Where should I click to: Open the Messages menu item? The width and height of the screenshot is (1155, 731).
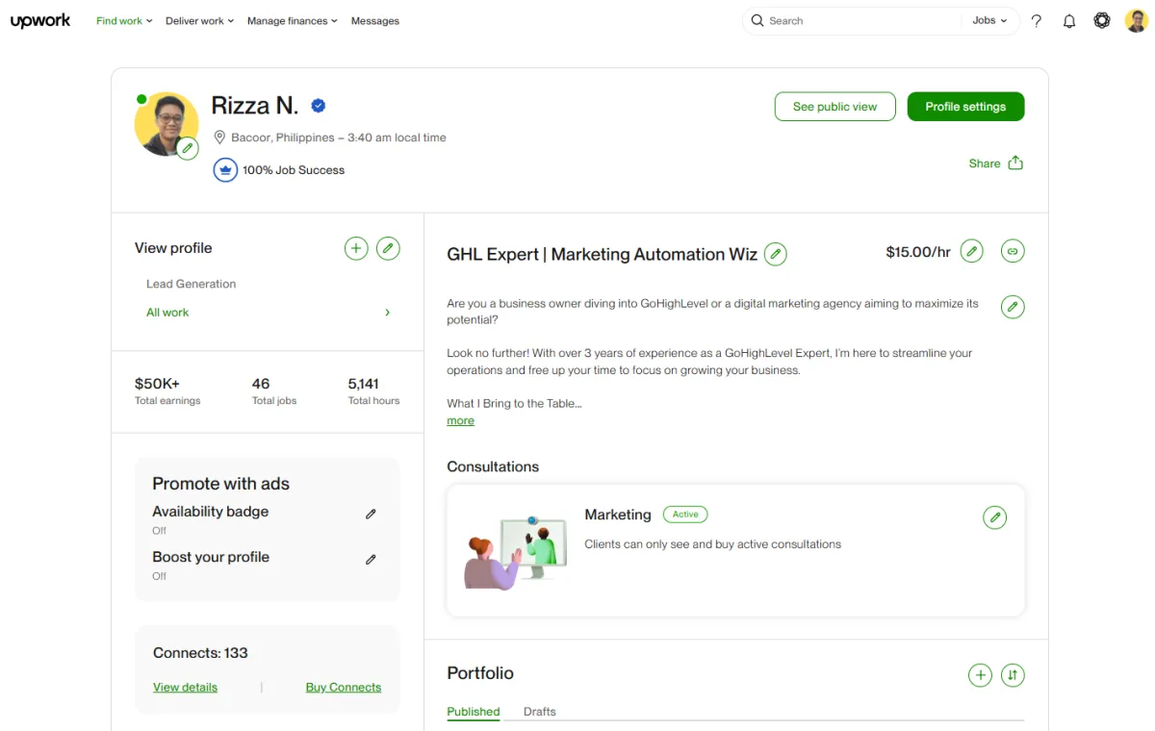click(x=375, y=21)
